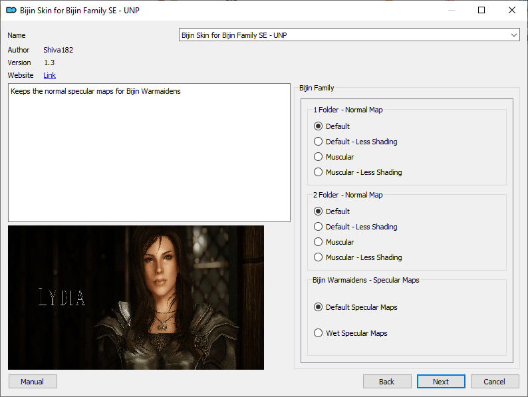Viewport: 528px width, 397px height.
Task: Click author name Shiva182
Action: [x=59, y=50]
